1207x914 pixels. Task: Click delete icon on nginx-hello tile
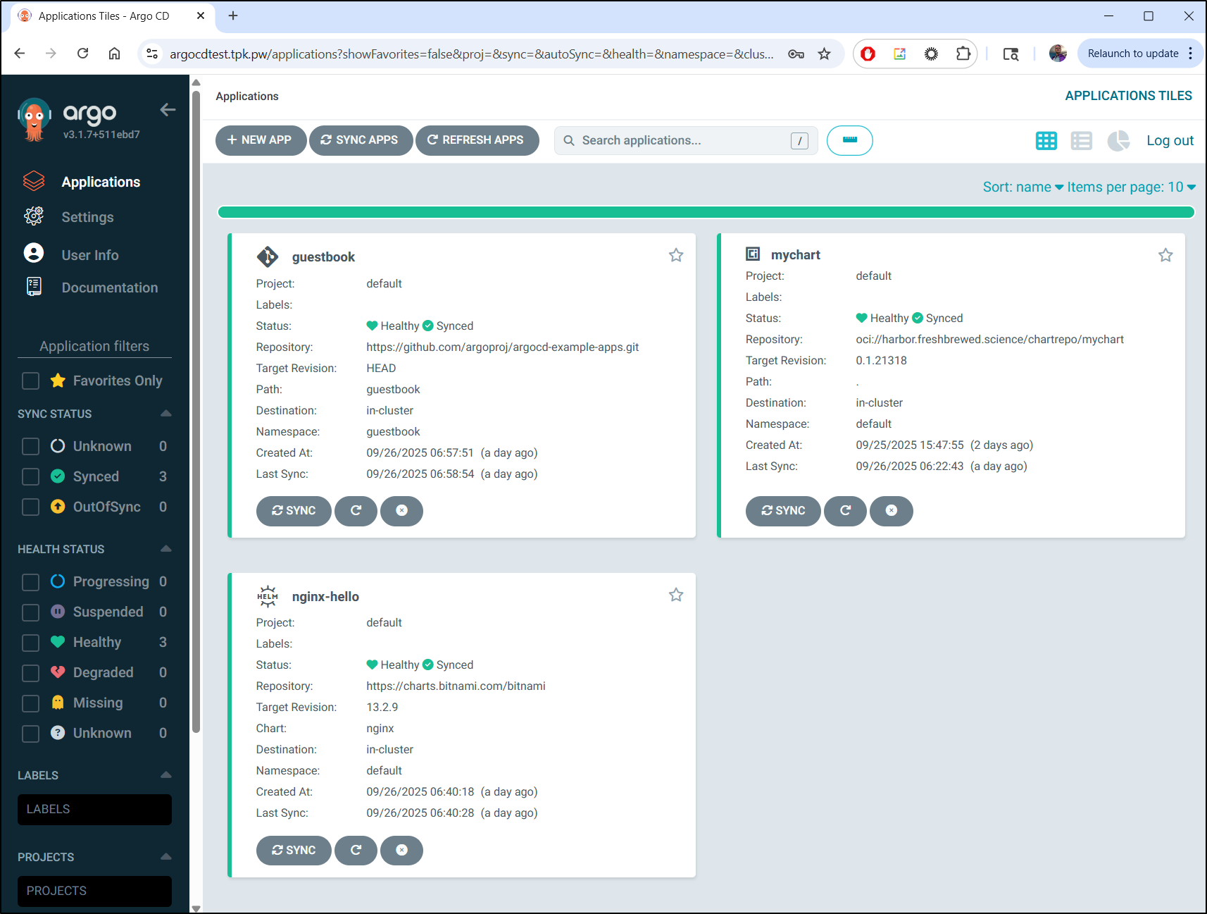(401, 851)
